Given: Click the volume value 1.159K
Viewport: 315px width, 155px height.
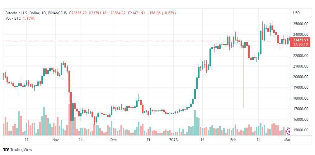Looking at the screenshot, I should (x=29, y=18).
